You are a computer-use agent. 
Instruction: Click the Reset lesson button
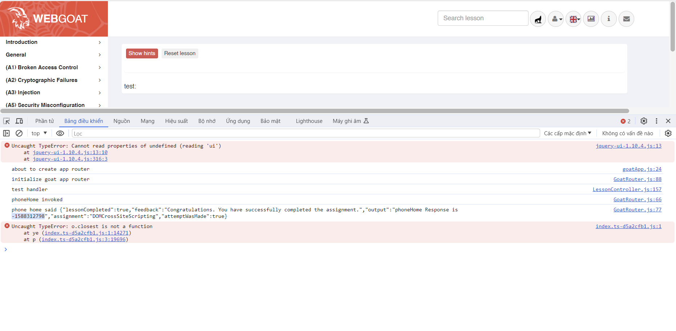point(180,53)
